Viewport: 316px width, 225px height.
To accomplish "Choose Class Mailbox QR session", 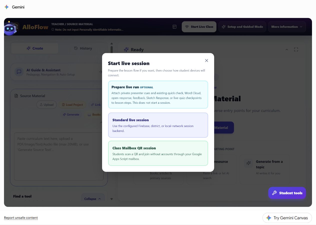I will [158, 153].
